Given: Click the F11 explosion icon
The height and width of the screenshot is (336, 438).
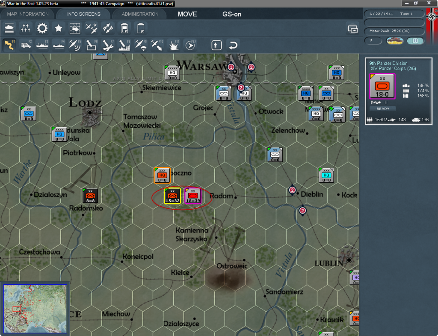Looking at the screenshot, I should (x=174, y=45).
